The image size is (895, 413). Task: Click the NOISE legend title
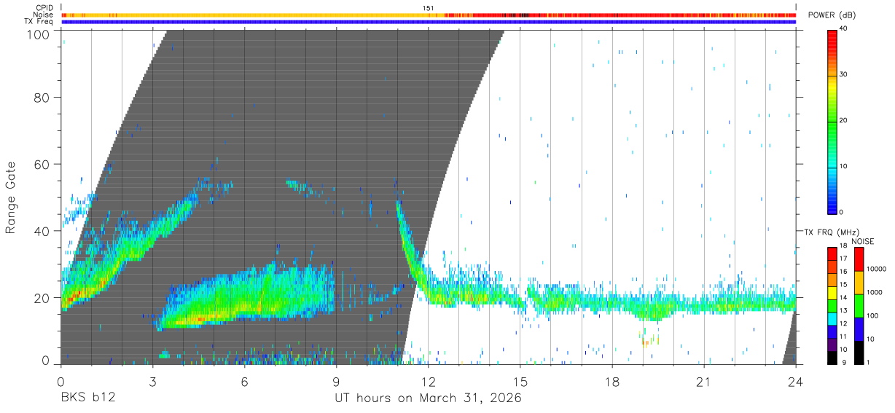(x=862, y=241)
